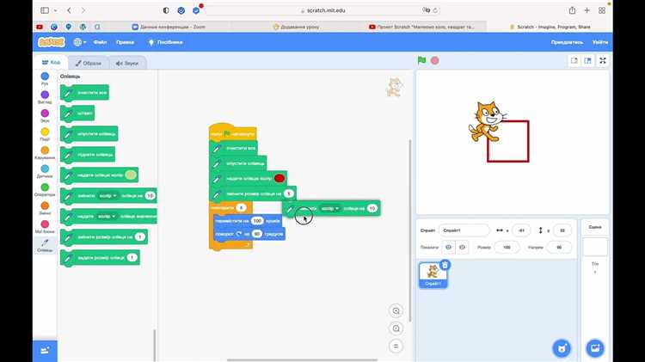Click the sprite name field
Screen dimensions: 645x362
click(464, 230)
